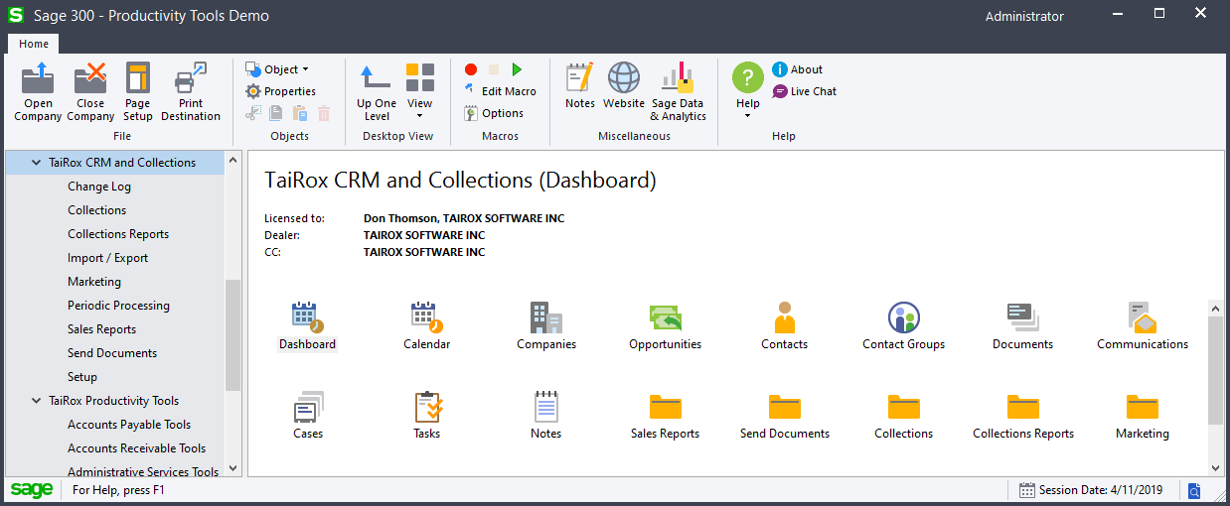The height and width of the screenshot is (506, 1230).
Task: Select Change Log in the tree
Action: point(99,187)
